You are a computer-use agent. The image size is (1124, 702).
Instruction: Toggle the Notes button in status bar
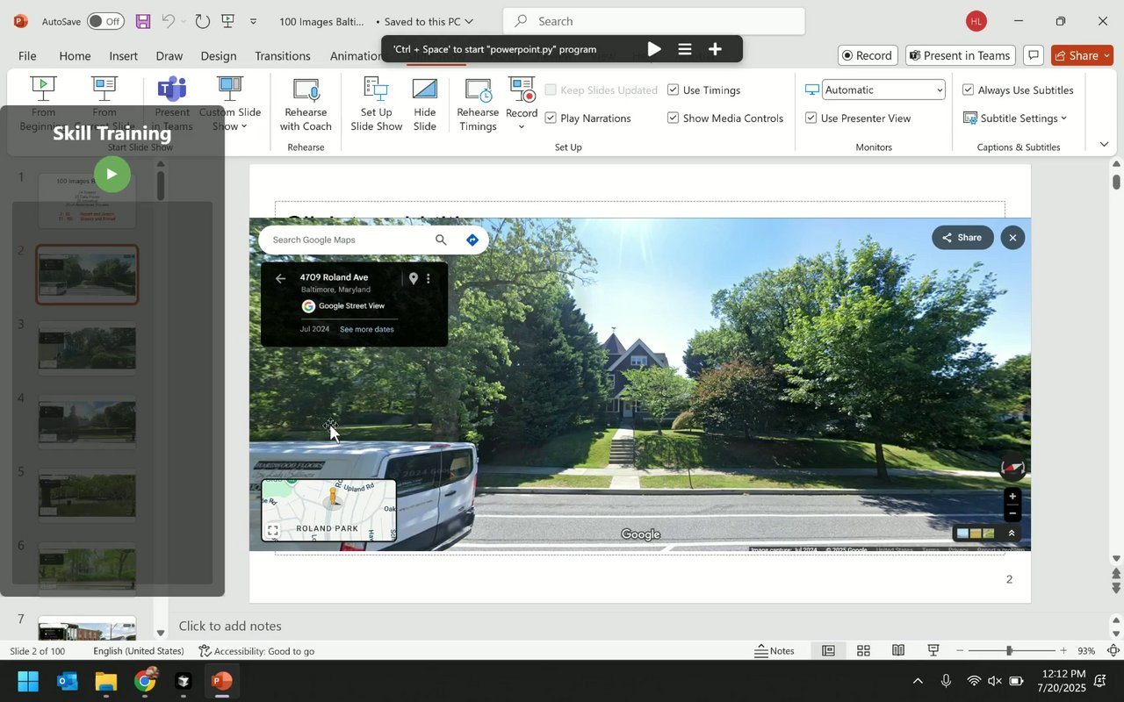(x=775, y=650)
